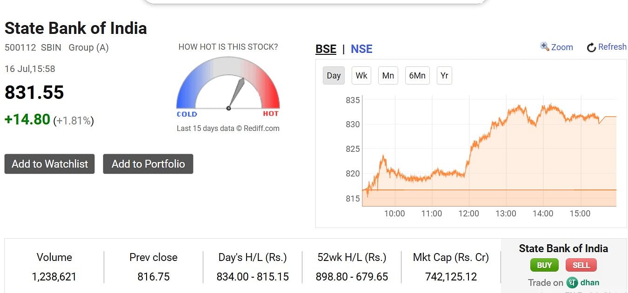Image resolution: width=628 pixels, height=293 pixels.
Task: Click the green BUY button
Action: tap(544, 265)
